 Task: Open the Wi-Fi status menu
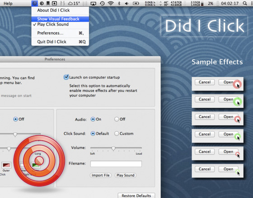tap(111, 3)
